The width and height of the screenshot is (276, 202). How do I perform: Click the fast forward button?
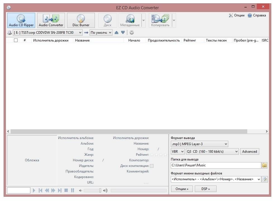53,190
